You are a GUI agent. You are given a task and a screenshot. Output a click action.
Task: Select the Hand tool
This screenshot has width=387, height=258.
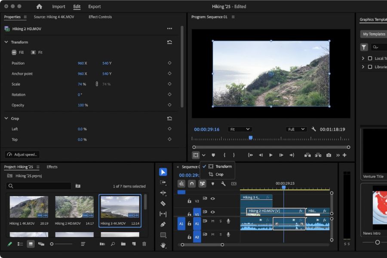pyautogui.click(x=163, y=245)
